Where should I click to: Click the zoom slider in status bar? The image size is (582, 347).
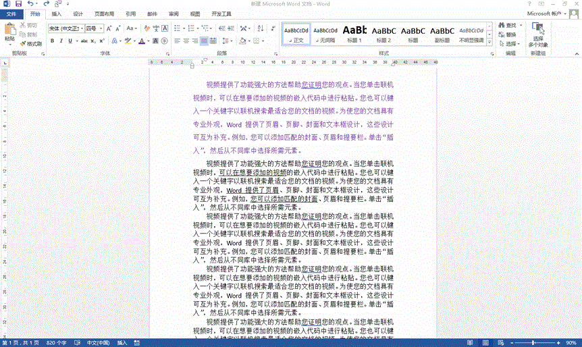click(533, 342)
